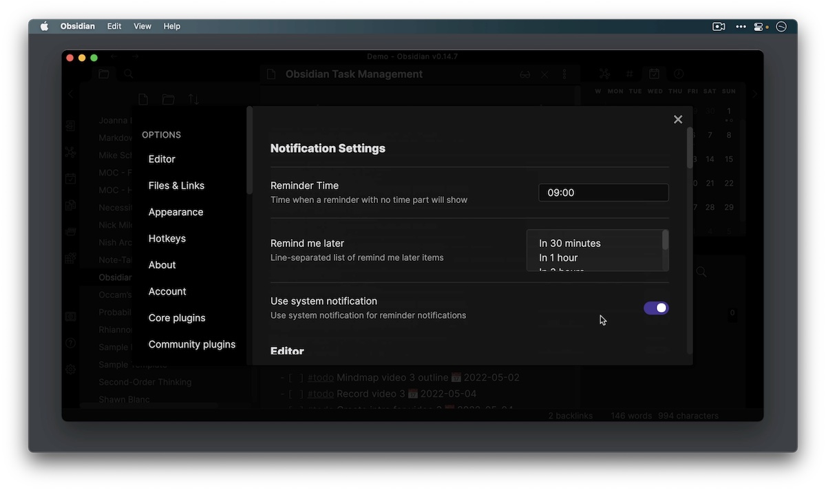Click the #todo tag on Record video line
Image resolution: width=826 pixels, height=490 pixels.
click(321, 394)
